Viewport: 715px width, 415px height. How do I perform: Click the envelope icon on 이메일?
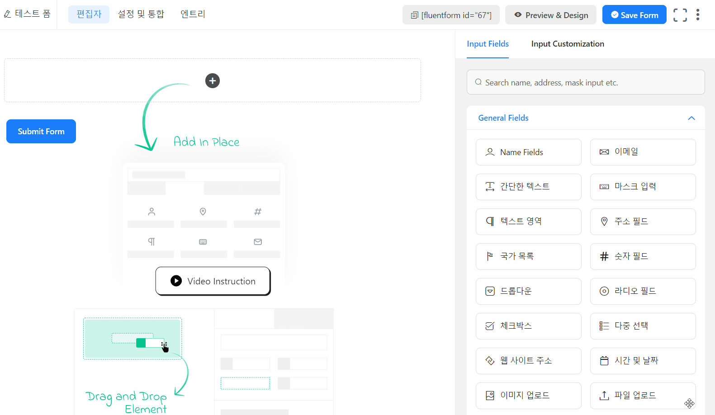(x=604, y=152)
